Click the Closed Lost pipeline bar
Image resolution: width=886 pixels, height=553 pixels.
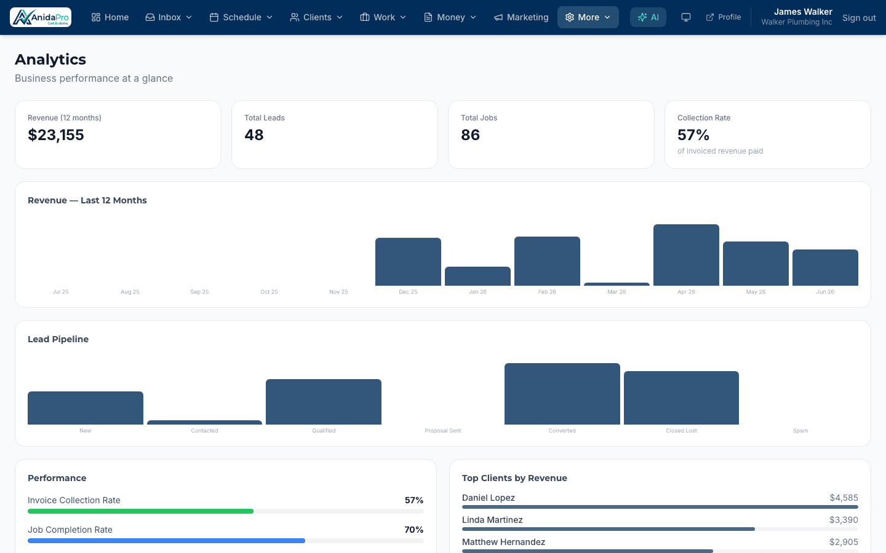(x=681, y=398)
